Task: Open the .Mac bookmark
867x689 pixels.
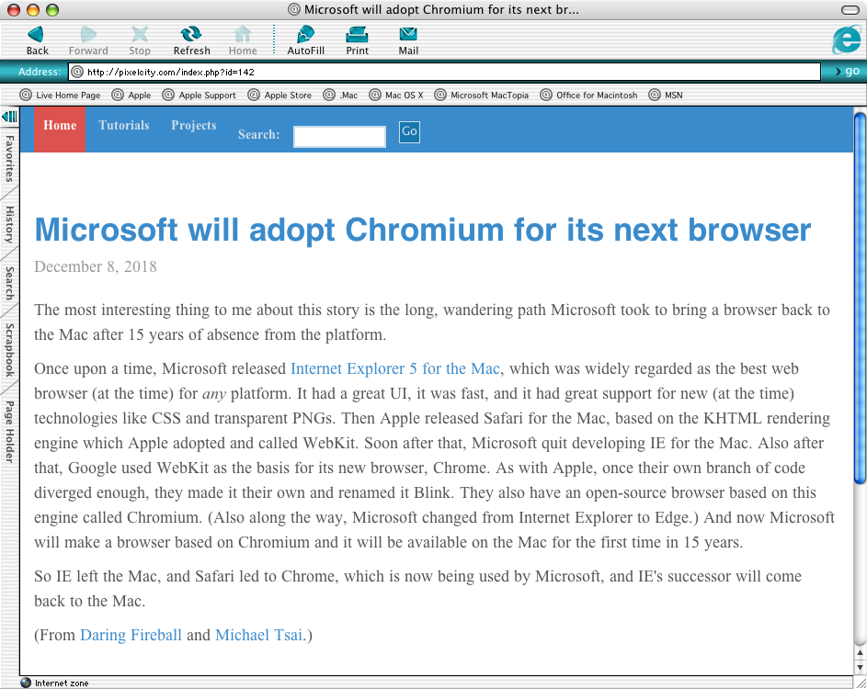Action: (x=340, y=95)
